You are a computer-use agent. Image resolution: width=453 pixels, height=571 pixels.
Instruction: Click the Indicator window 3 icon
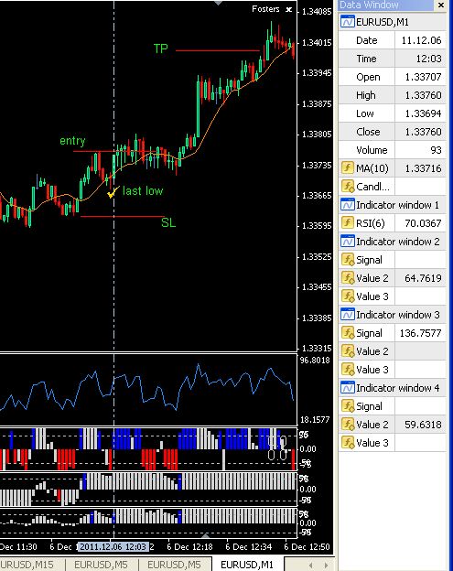click(x=348, y=314)
